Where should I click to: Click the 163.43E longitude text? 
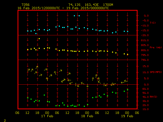(x=89, y=5)
